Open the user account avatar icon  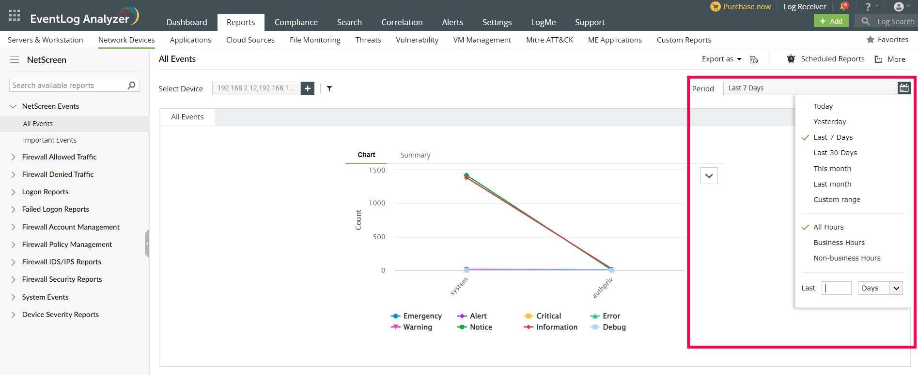(x=899, y=7)
